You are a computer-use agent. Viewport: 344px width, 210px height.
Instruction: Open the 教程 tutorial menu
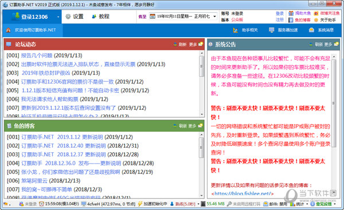(101, 17)
